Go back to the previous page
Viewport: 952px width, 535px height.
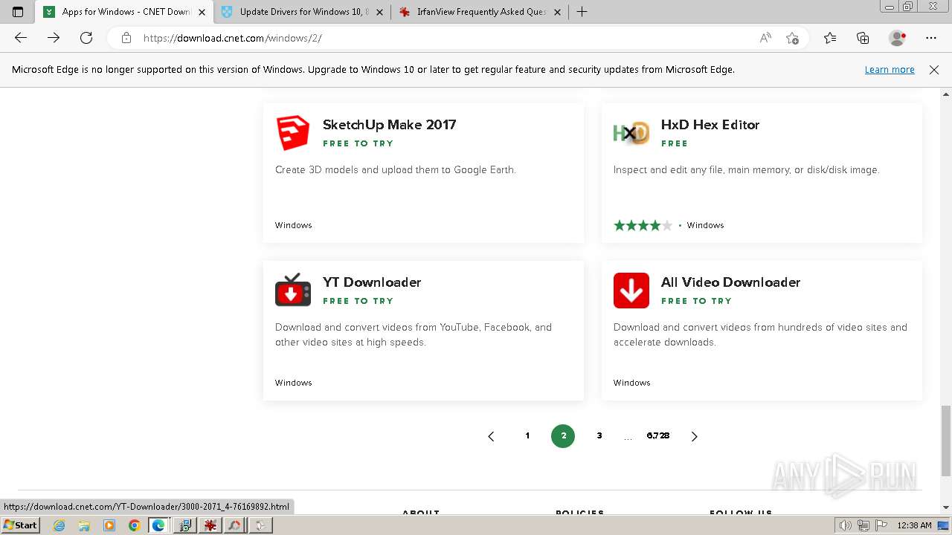[21, 38]
